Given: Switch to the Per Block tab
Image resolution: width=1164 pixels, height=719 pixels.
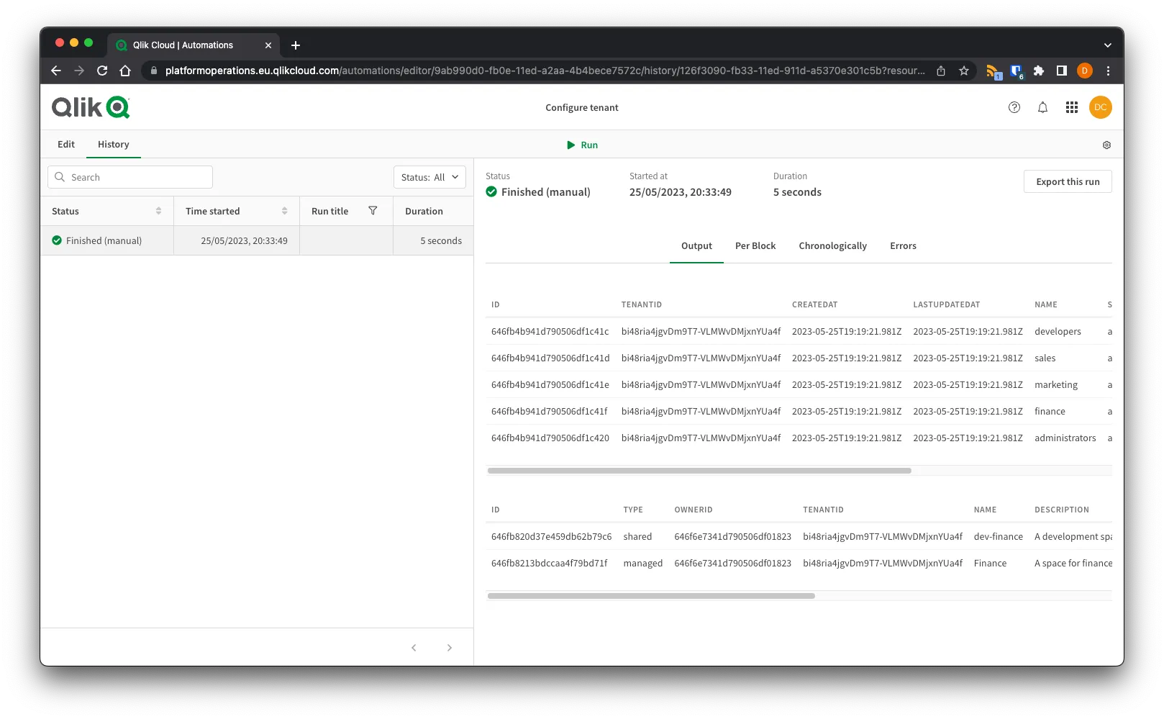Looking at the screenshot, I should click(x=755, y=245).
